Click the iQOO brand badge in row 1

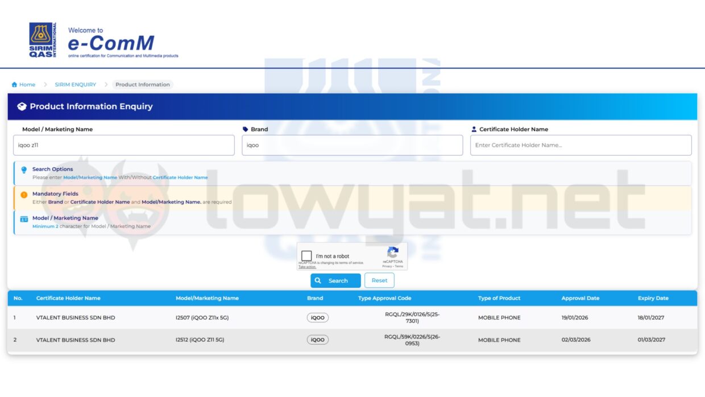pyautogui.click(x=318, y=317)
